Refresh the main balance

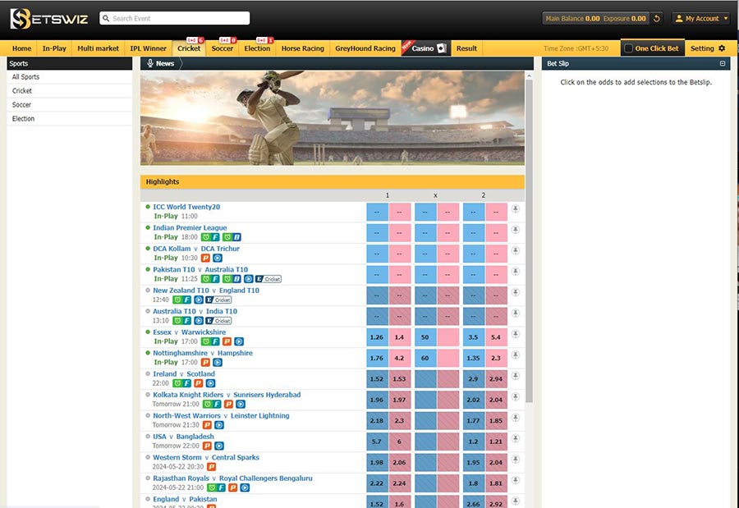(x=657, y=18)
